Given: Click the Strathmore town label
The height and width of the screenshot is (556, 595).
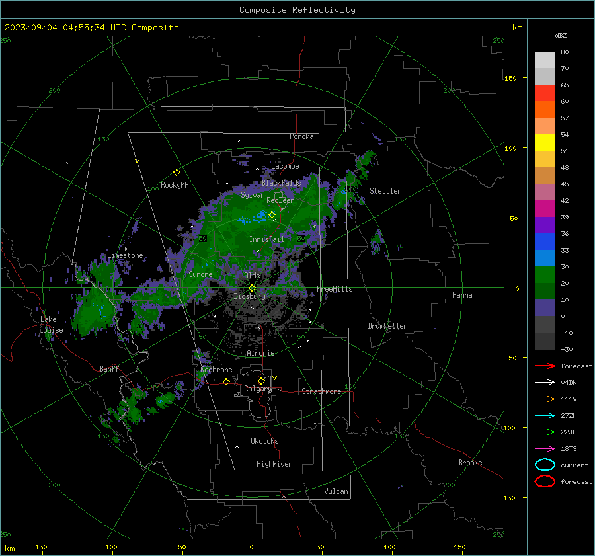Looking at the screenshot, I should (321, 391).
